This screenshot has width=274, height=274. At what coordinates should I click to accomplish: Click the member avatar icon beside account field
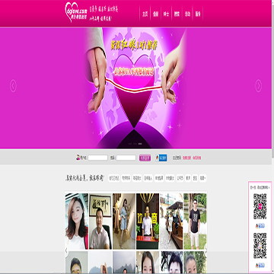tap(78, 158)
